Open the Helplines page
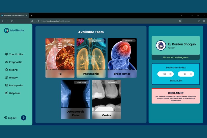This screenshot has height=138, width=207. [13, 93]
